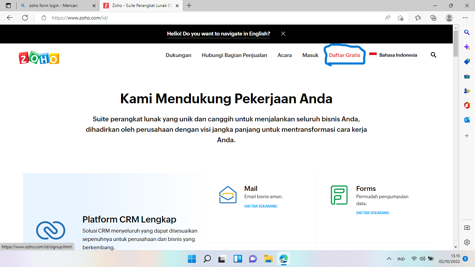This screenshot has height=267, width=475.
Task: Click Daftar Gratis sign-up link
Action: (x=345, y=55)
